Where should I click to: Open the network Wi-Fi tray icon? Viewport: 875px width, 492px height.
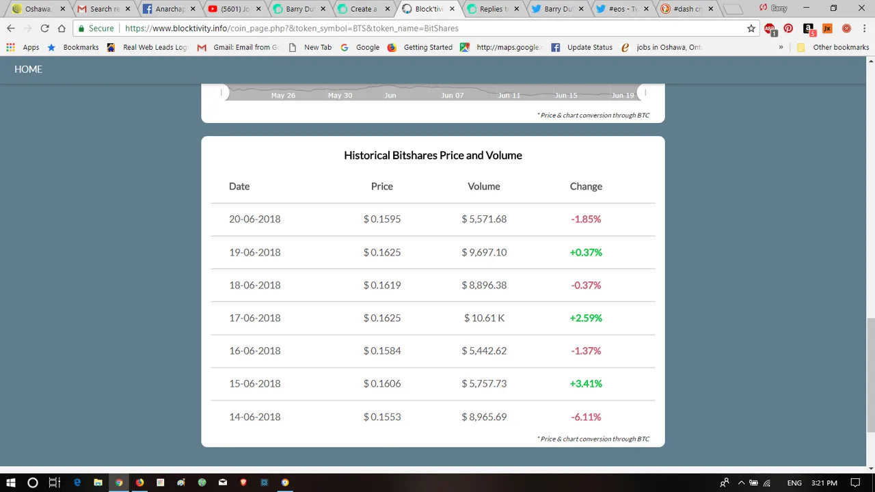767,483
